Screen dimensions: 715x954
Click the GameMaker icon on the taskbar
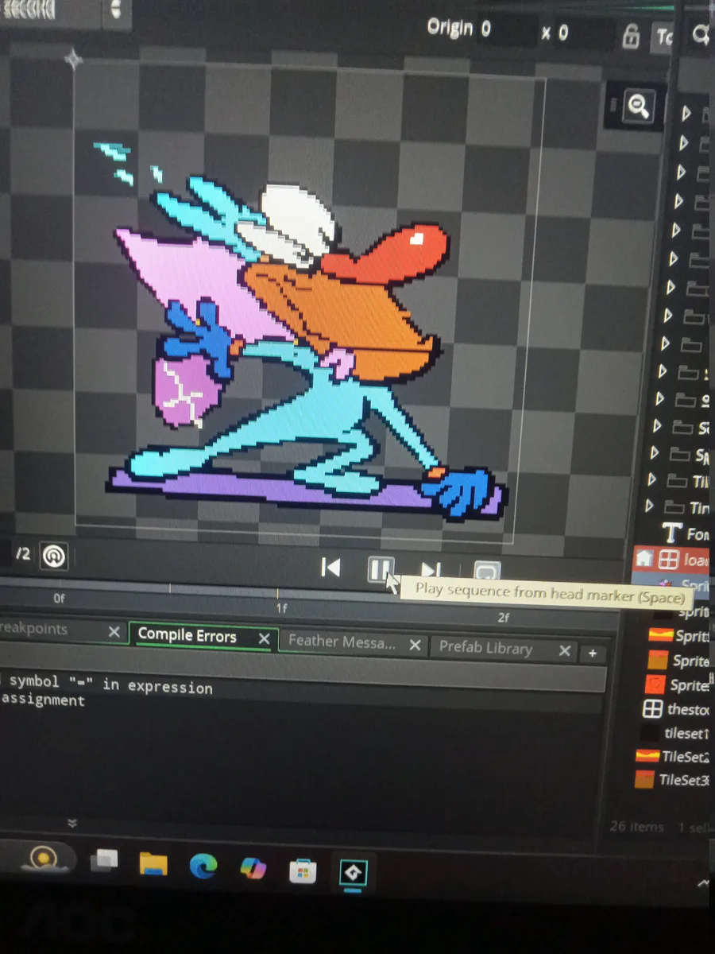coord(353,874)
